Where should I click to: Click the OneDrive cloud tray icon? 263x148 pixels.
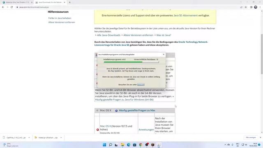coord(228,145)
